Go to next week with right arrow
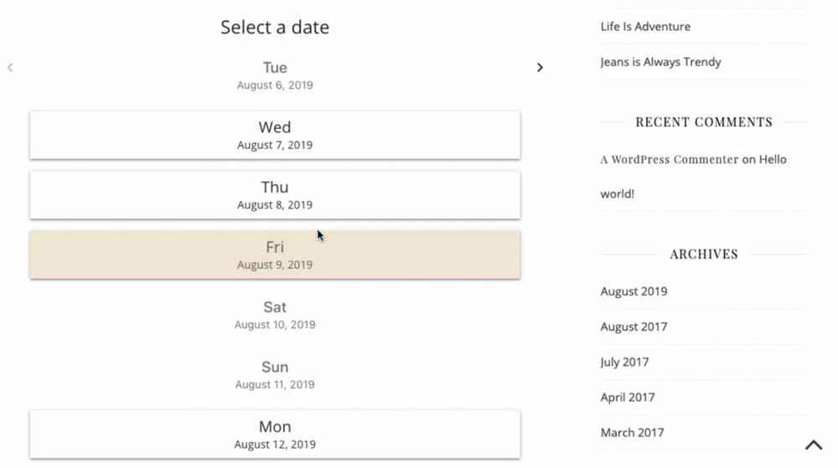838x468 pixels. [540, 67]
